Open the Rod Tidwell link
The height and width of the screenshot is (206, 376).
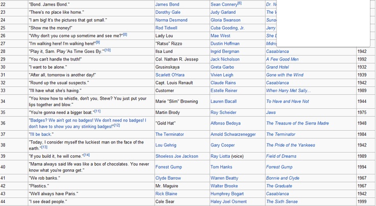pos(166,28)
